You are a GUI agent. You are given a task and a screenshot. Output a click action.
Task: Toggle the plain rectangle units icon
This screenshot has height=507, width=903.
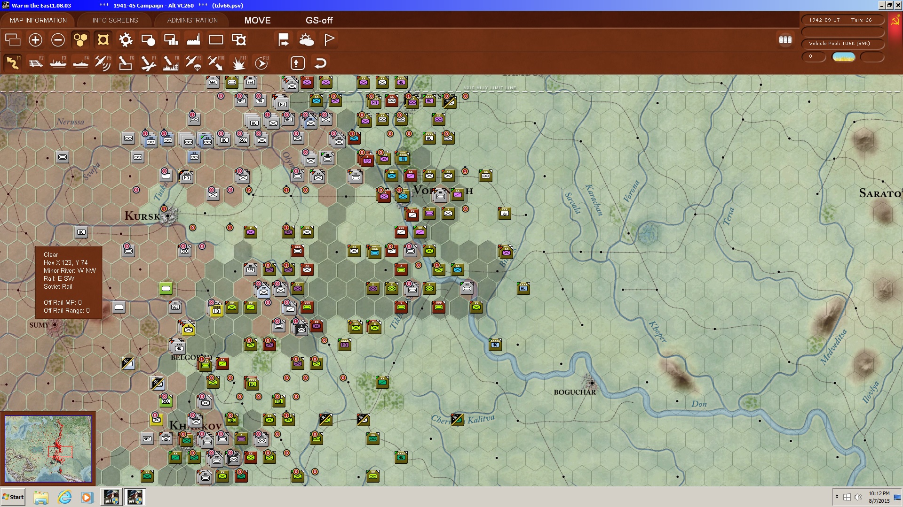pyautogui.click(x=216, y=40)
